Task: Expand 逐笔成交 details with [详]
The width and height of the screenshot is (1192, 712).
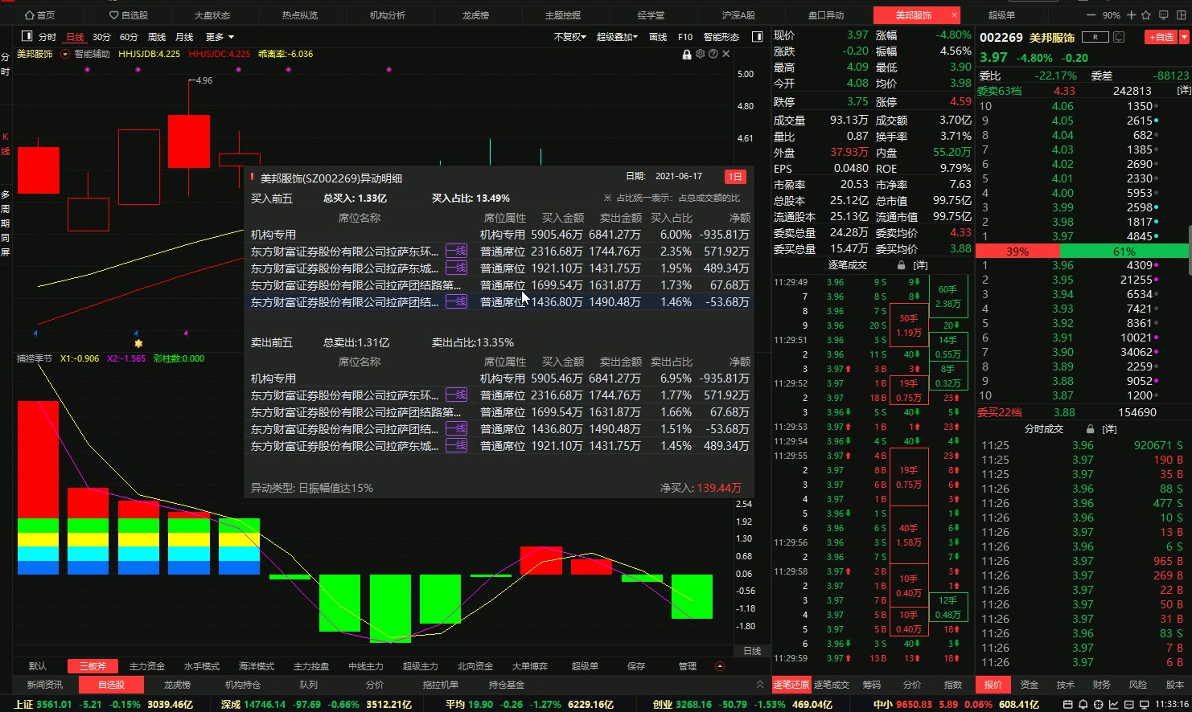Action: tap(920, 265)
